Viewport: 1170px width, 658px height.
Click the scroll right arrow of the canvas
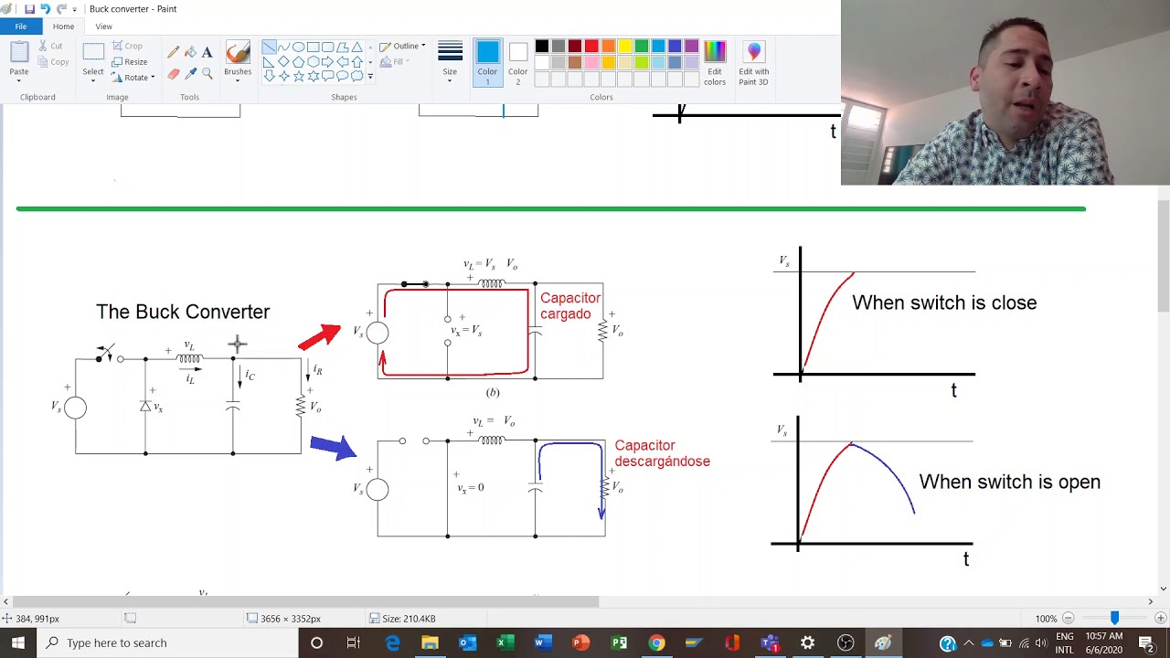pyautogui.click(x=1150, y=601)
